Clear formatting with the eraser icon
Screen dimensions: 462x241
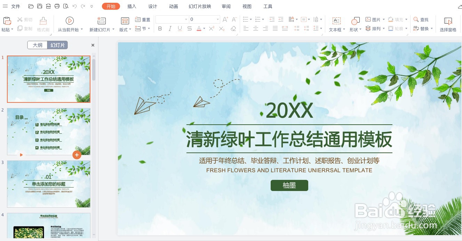click(x=233, y=28)
